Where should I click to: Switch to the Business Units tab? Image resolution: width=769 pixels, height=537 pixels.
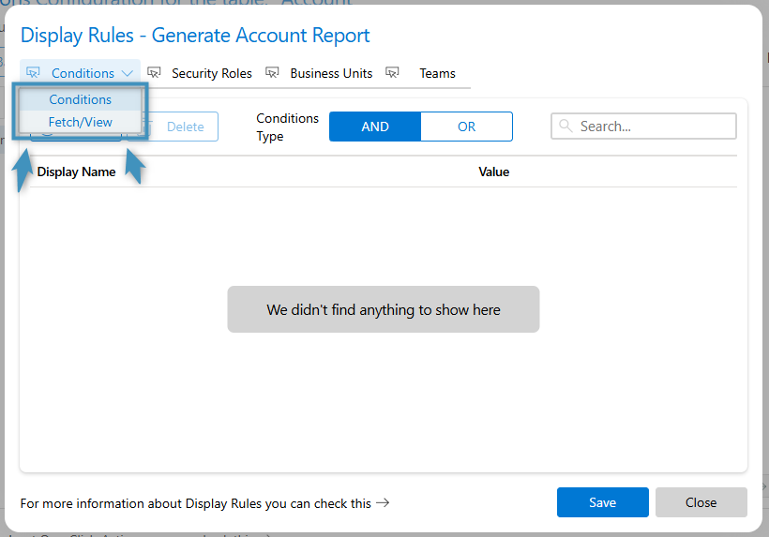[331, 73]
